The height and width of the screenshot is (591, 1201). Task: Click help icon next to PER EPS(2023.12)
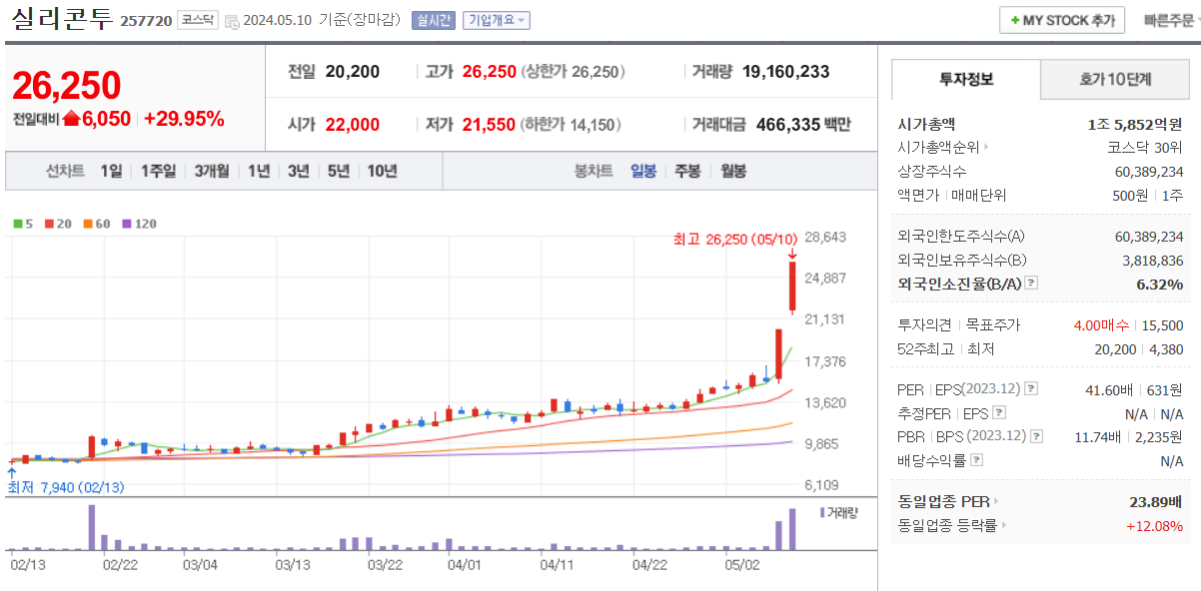point(1031,389)
